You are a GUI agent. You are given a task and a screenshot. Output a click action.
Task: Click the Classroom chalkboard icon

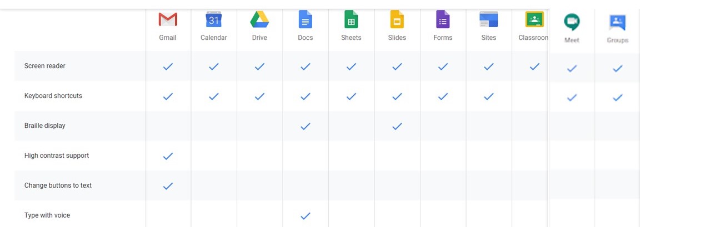[534, 19]
